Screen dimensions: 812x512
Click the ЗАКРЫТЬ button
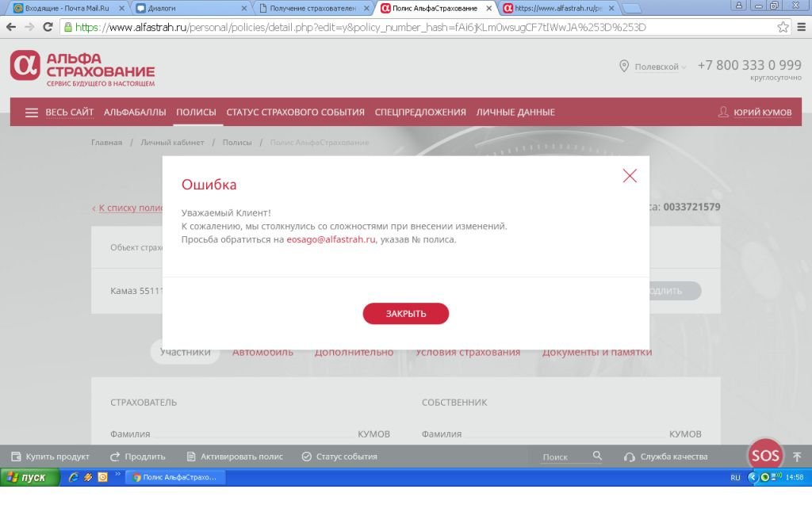405,314
